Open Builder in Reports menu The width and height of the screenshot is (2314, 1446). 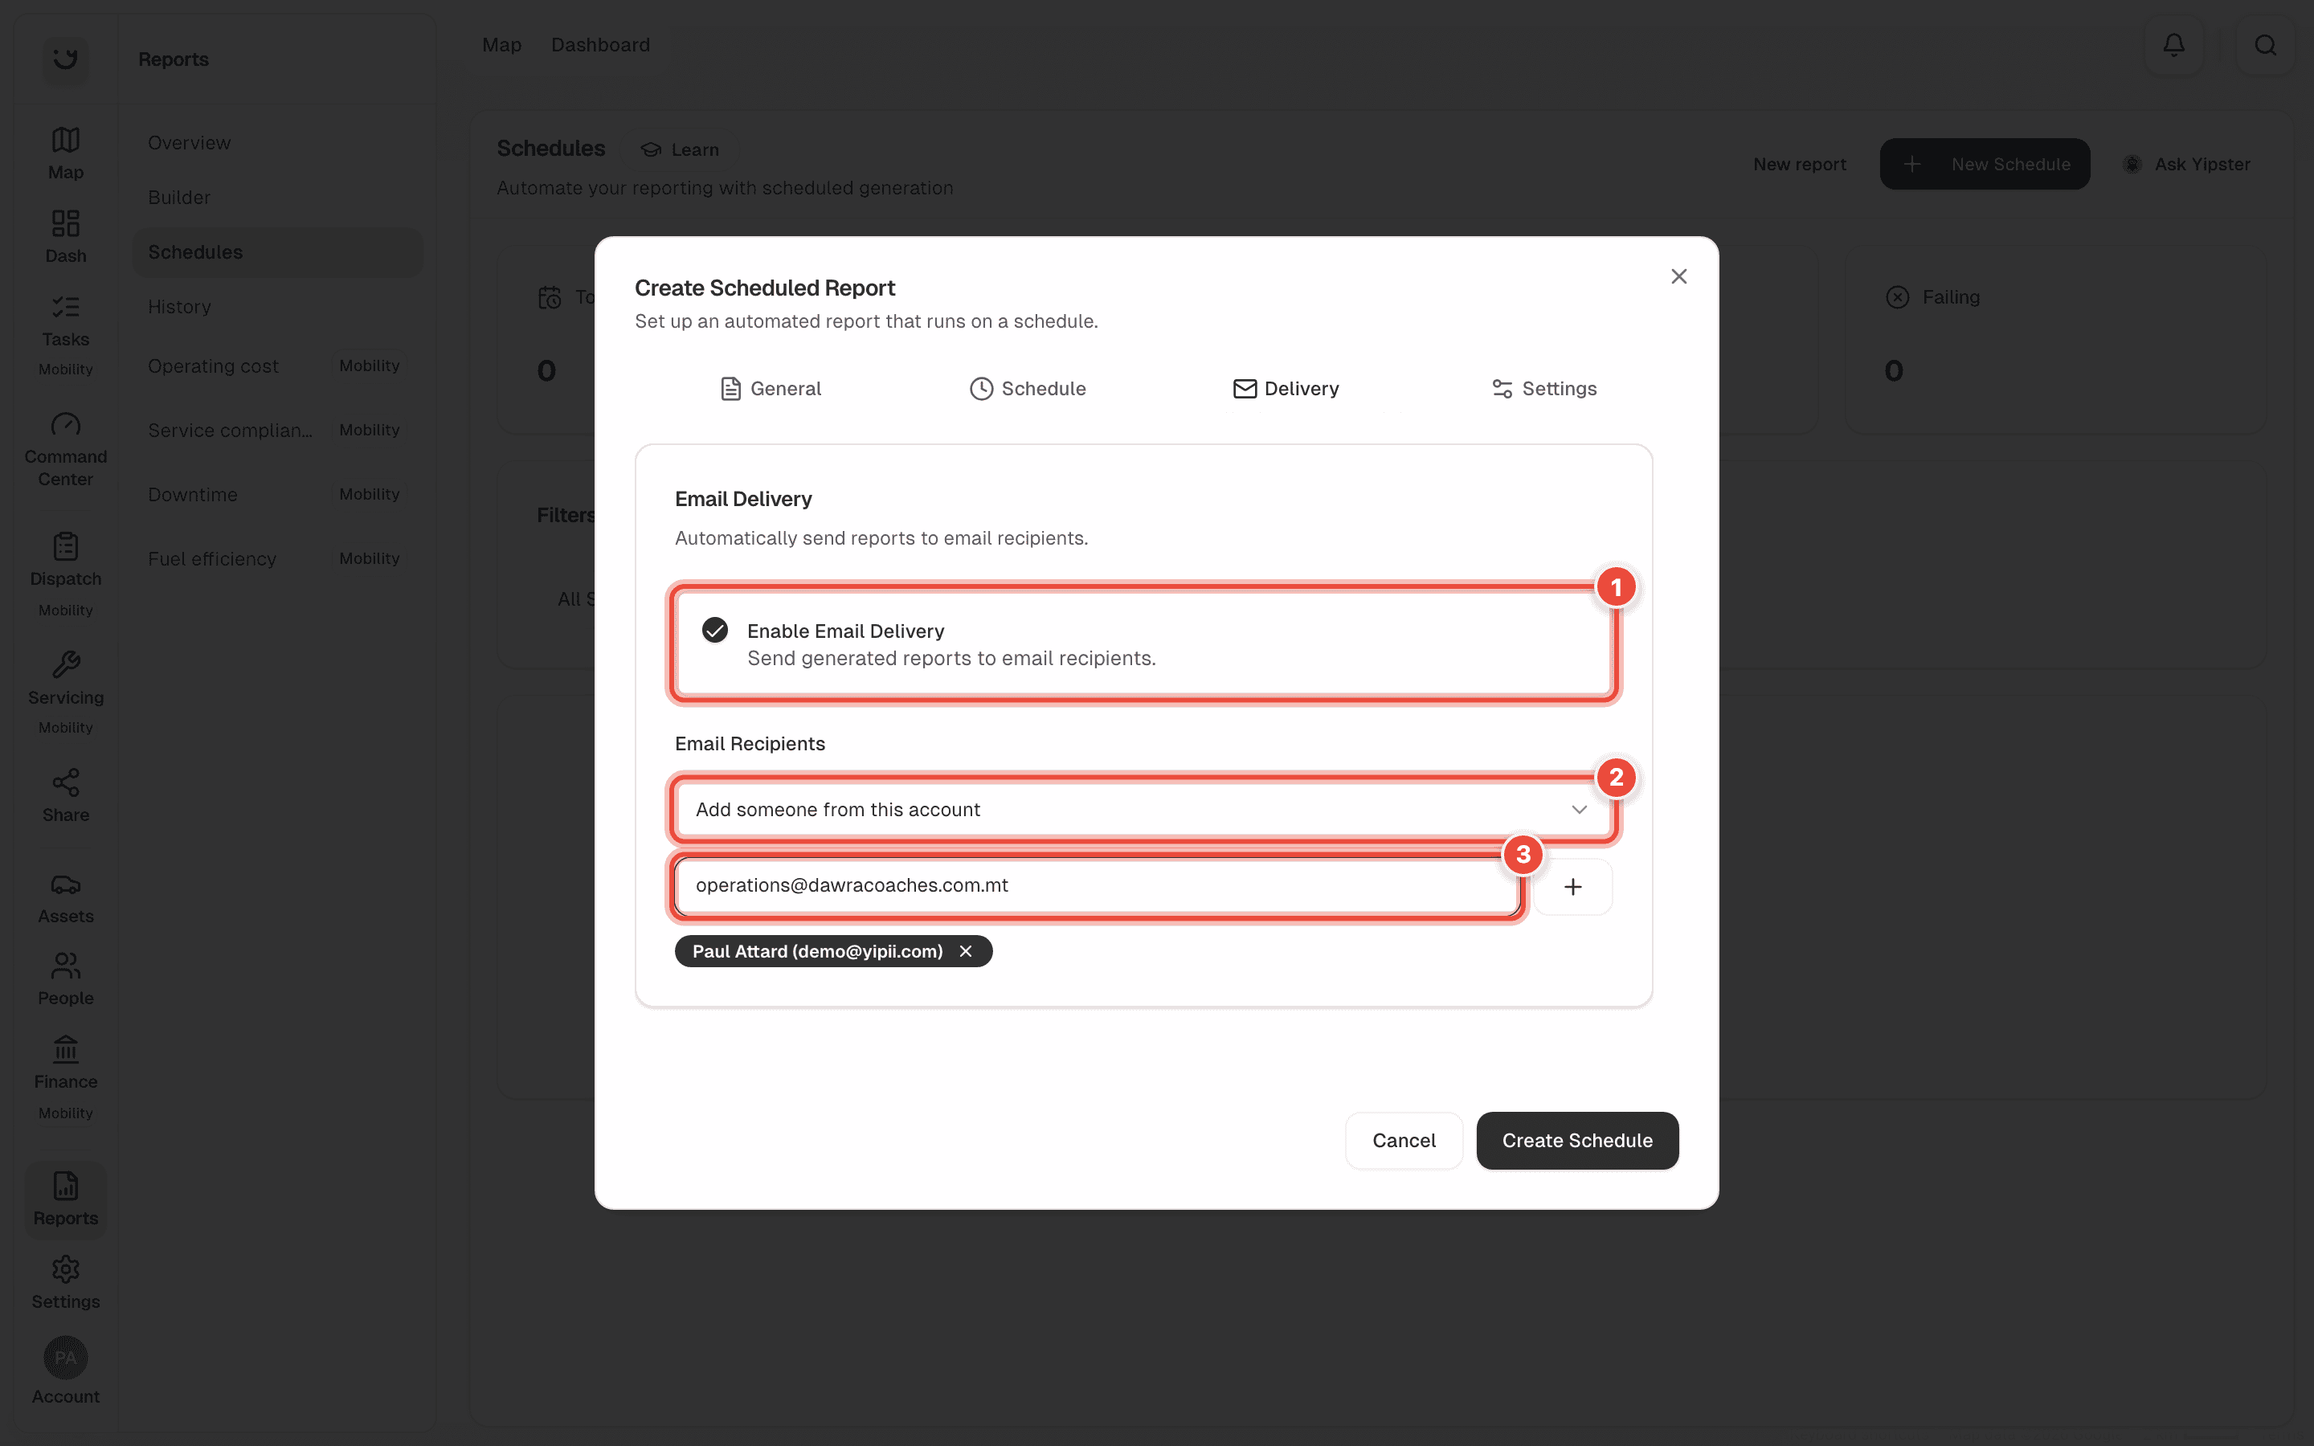point(277,197)
